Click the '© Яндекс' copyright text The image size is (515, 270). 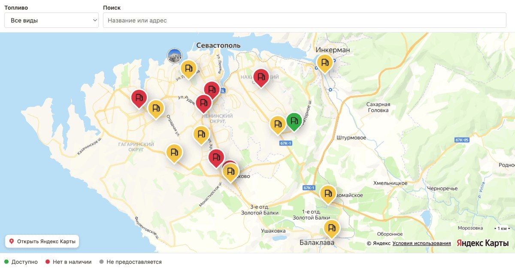point(379,243)
